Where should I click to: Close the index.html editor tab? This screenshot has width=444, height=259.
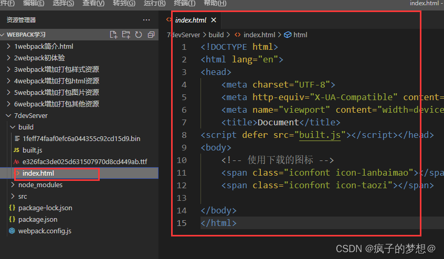pos(214,20)
